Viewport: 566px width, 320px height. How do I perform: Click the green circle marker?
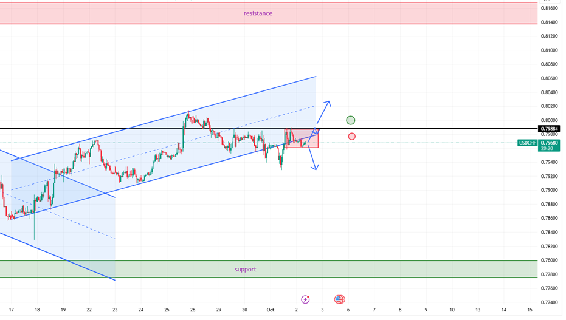(x=350, y=120)
